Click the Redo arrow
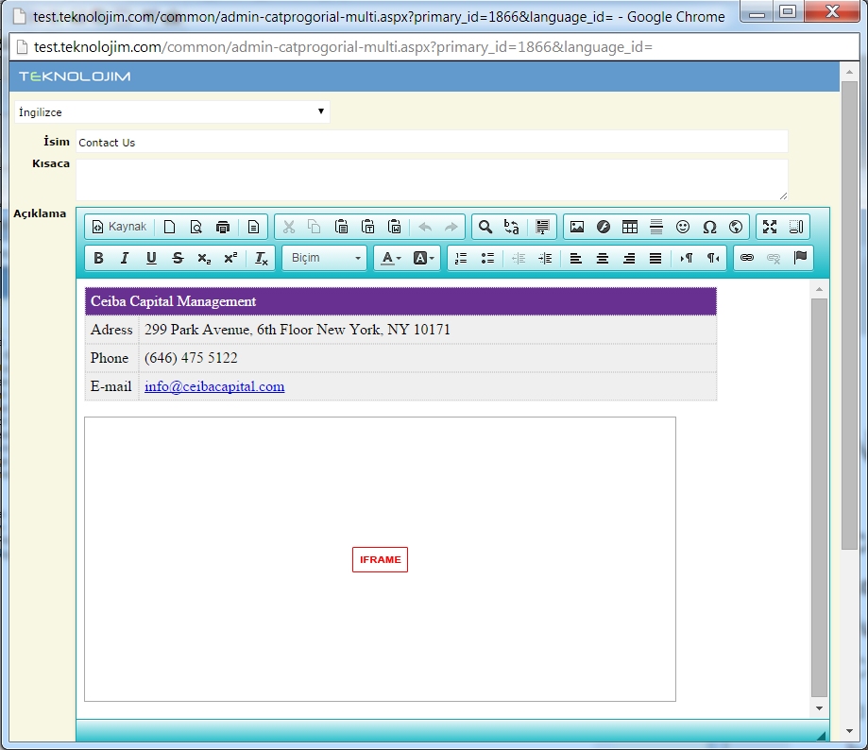 (x=451, y=227)
